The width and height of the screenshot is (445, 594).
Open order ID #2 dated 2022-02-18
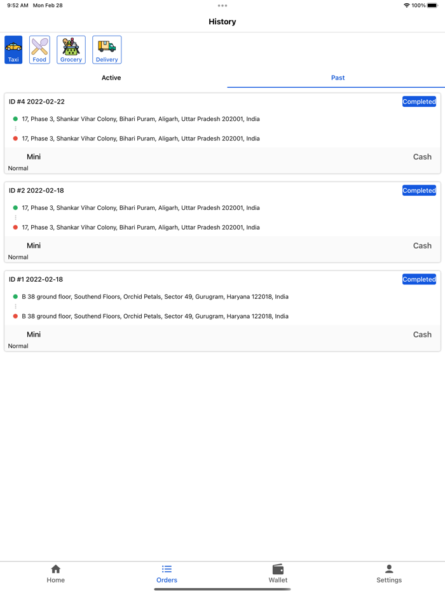(37, 191)
